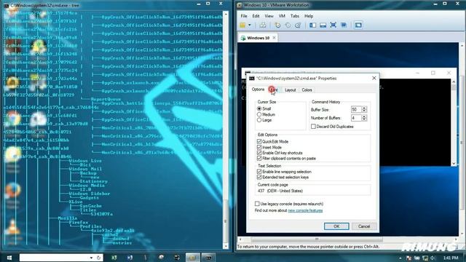Screen dimensions: 466x262
Task: Click the cmd icon in Properties title bar
Action: (x=252, y=79)
